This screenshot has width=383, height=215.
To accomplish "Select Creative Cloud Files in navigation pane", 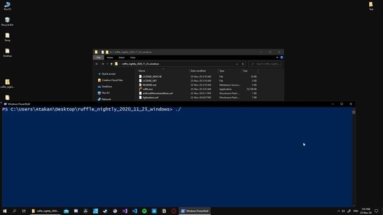I will coord(110,80).
